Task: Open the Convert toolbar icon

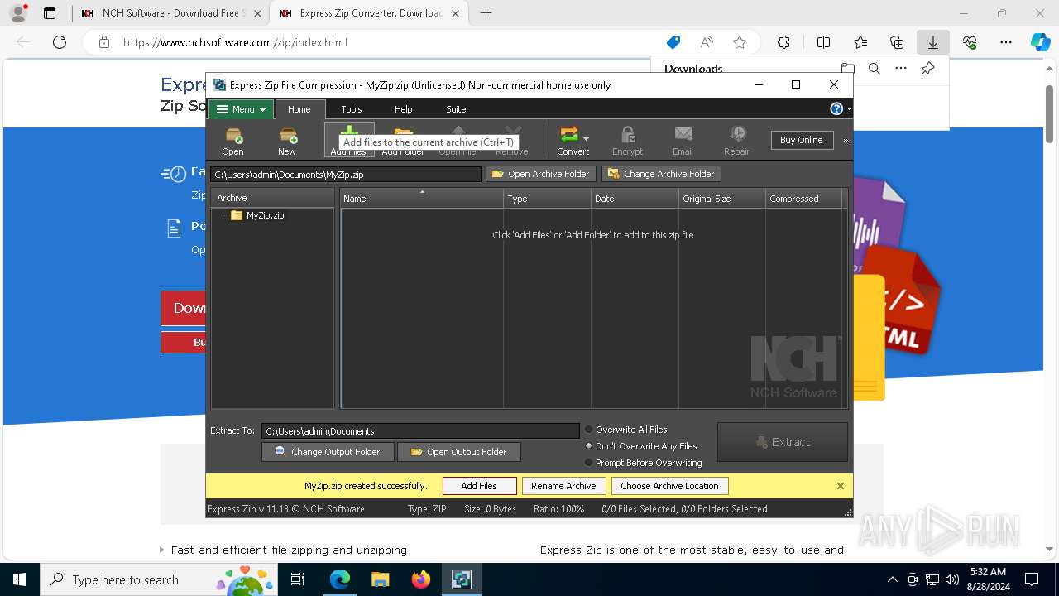Action: (x=569, y=140)
